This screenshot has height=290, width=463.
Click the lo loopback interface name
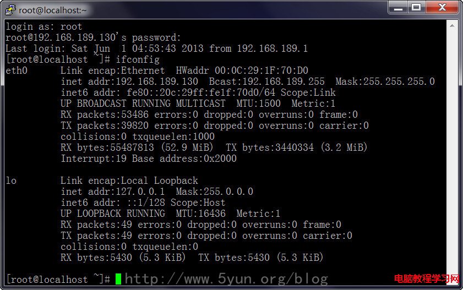point(11,180)
